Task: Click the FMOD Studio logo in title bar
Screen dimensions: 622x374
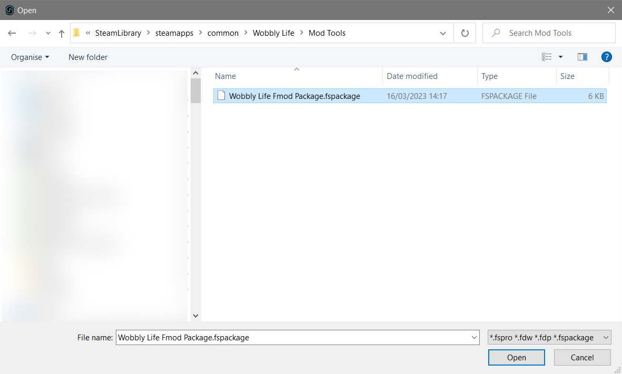Action: coord(9,10)
